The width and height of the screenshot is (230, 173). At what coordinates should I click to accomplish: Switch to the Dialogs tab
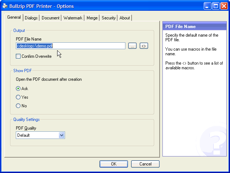pos(31,18)
